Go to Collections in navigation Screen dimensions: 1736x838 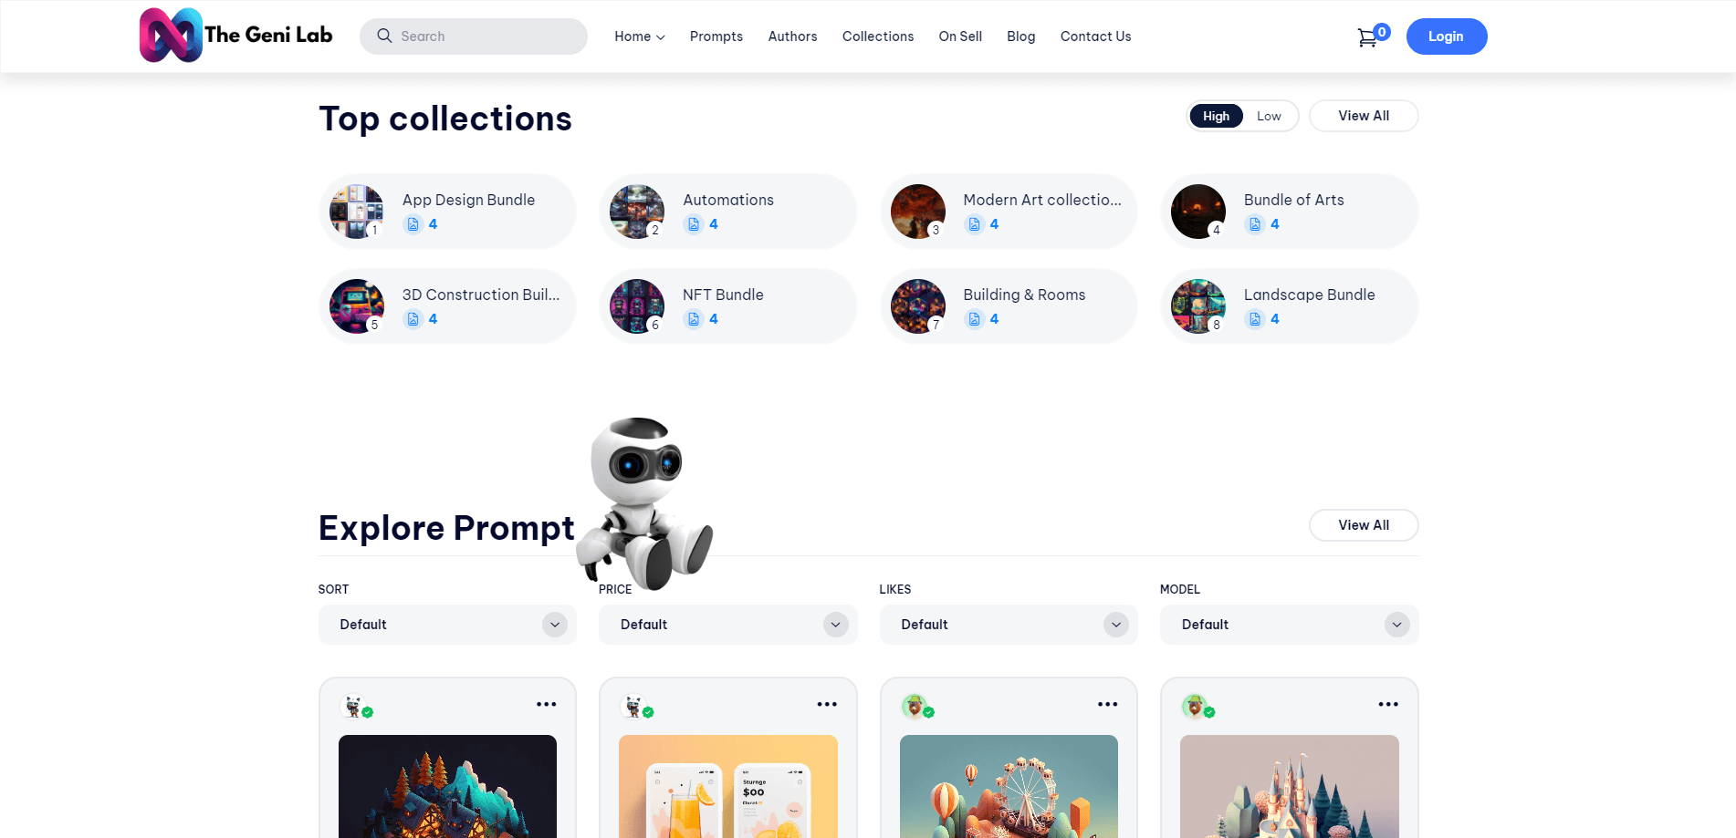coord(877,36)
